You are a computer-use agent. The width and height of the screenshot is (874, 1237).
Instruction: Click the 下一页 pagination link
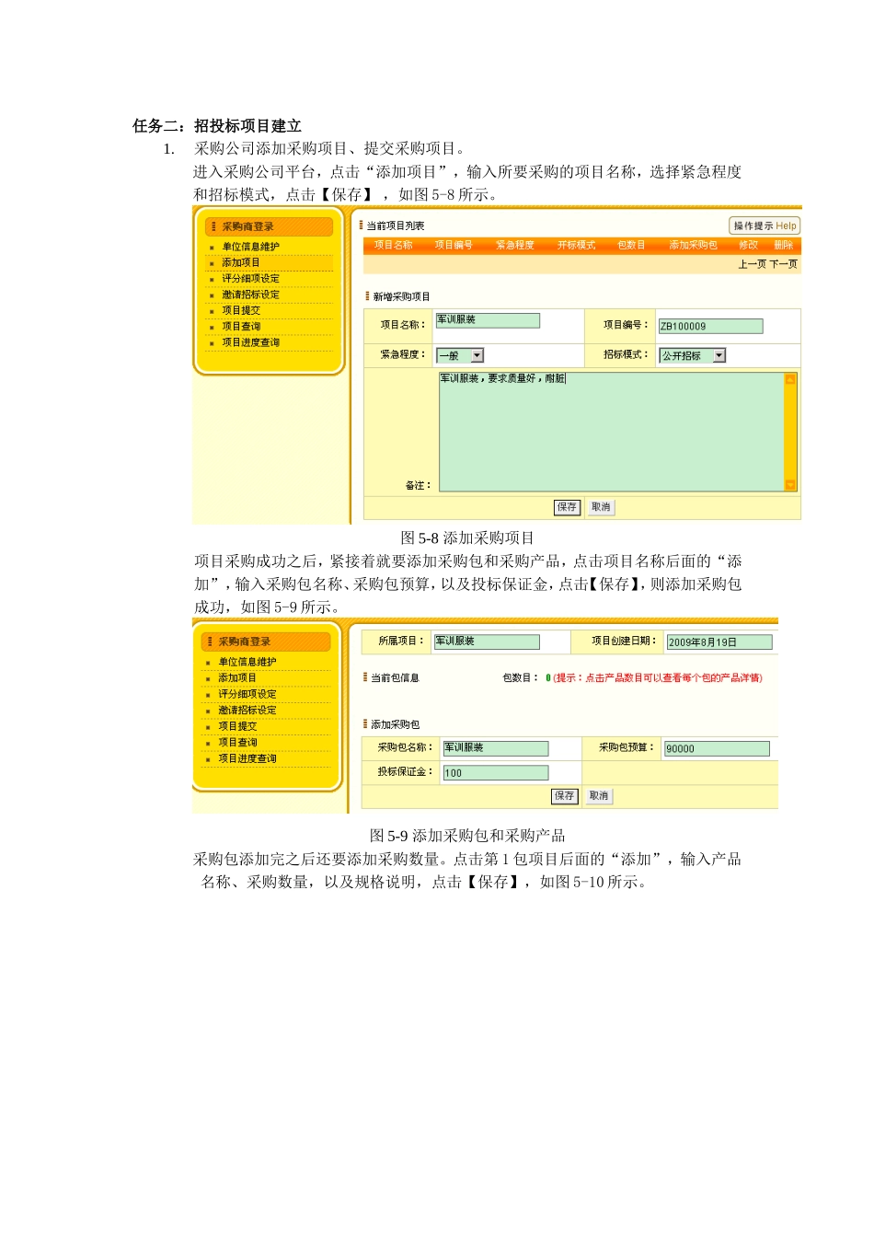787,262
